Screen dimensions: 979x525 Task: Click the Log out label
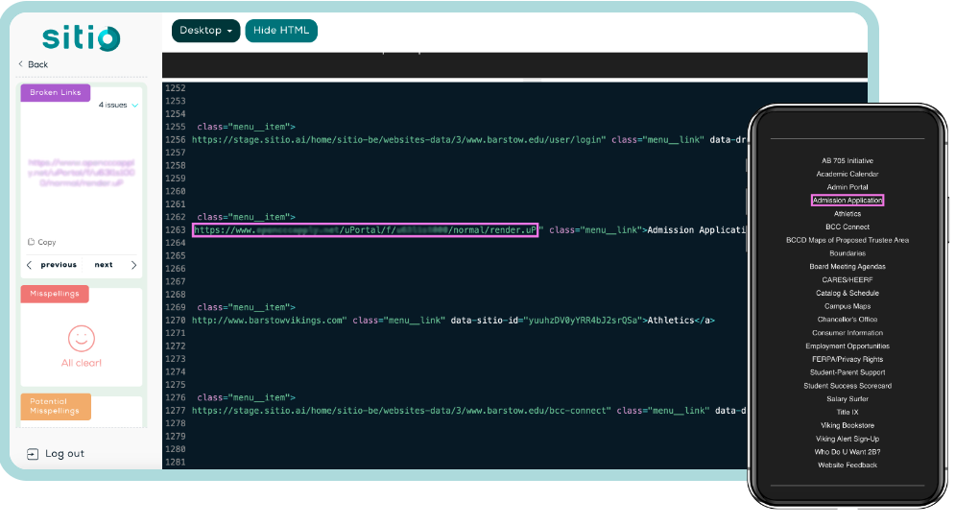[x=64, y=454]
